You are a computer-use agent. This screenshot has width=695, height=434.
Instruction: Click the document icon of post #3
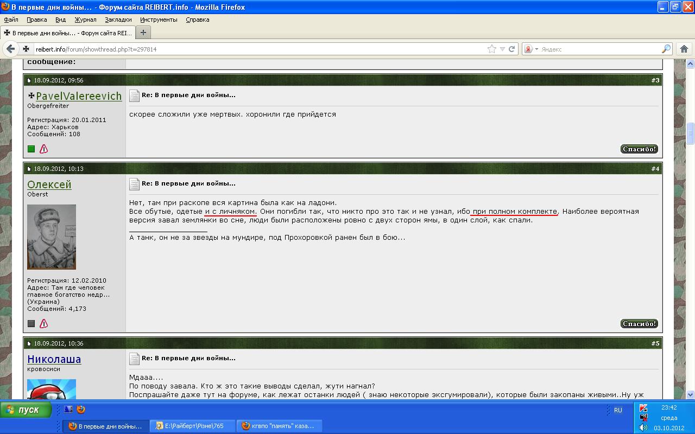(134, 96)
